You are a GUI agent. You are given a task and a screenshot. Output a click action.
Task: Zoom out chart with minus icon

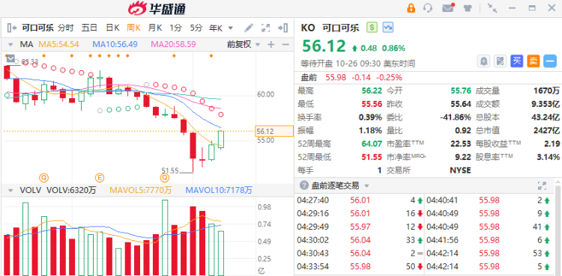click(285, 44)
